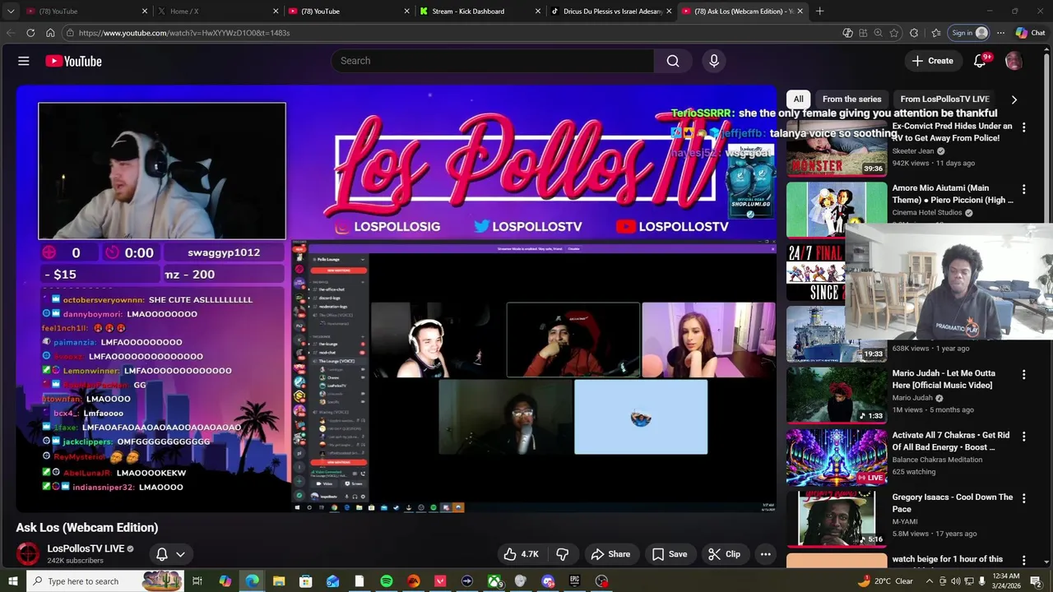1053x592 pixels.
Task: Open the Create menu
Action: coord(932,61)
